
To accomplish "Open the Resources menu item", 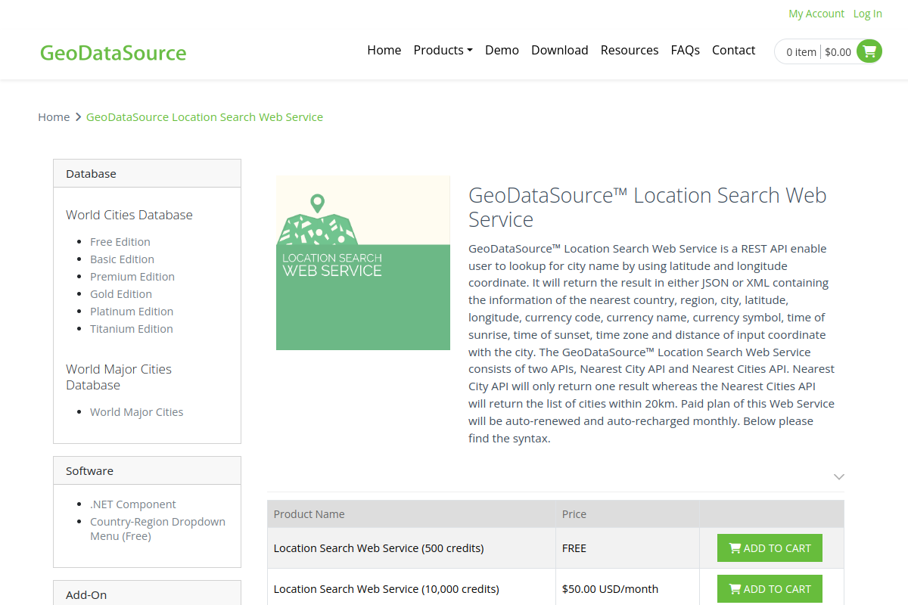I will point(630,50).
